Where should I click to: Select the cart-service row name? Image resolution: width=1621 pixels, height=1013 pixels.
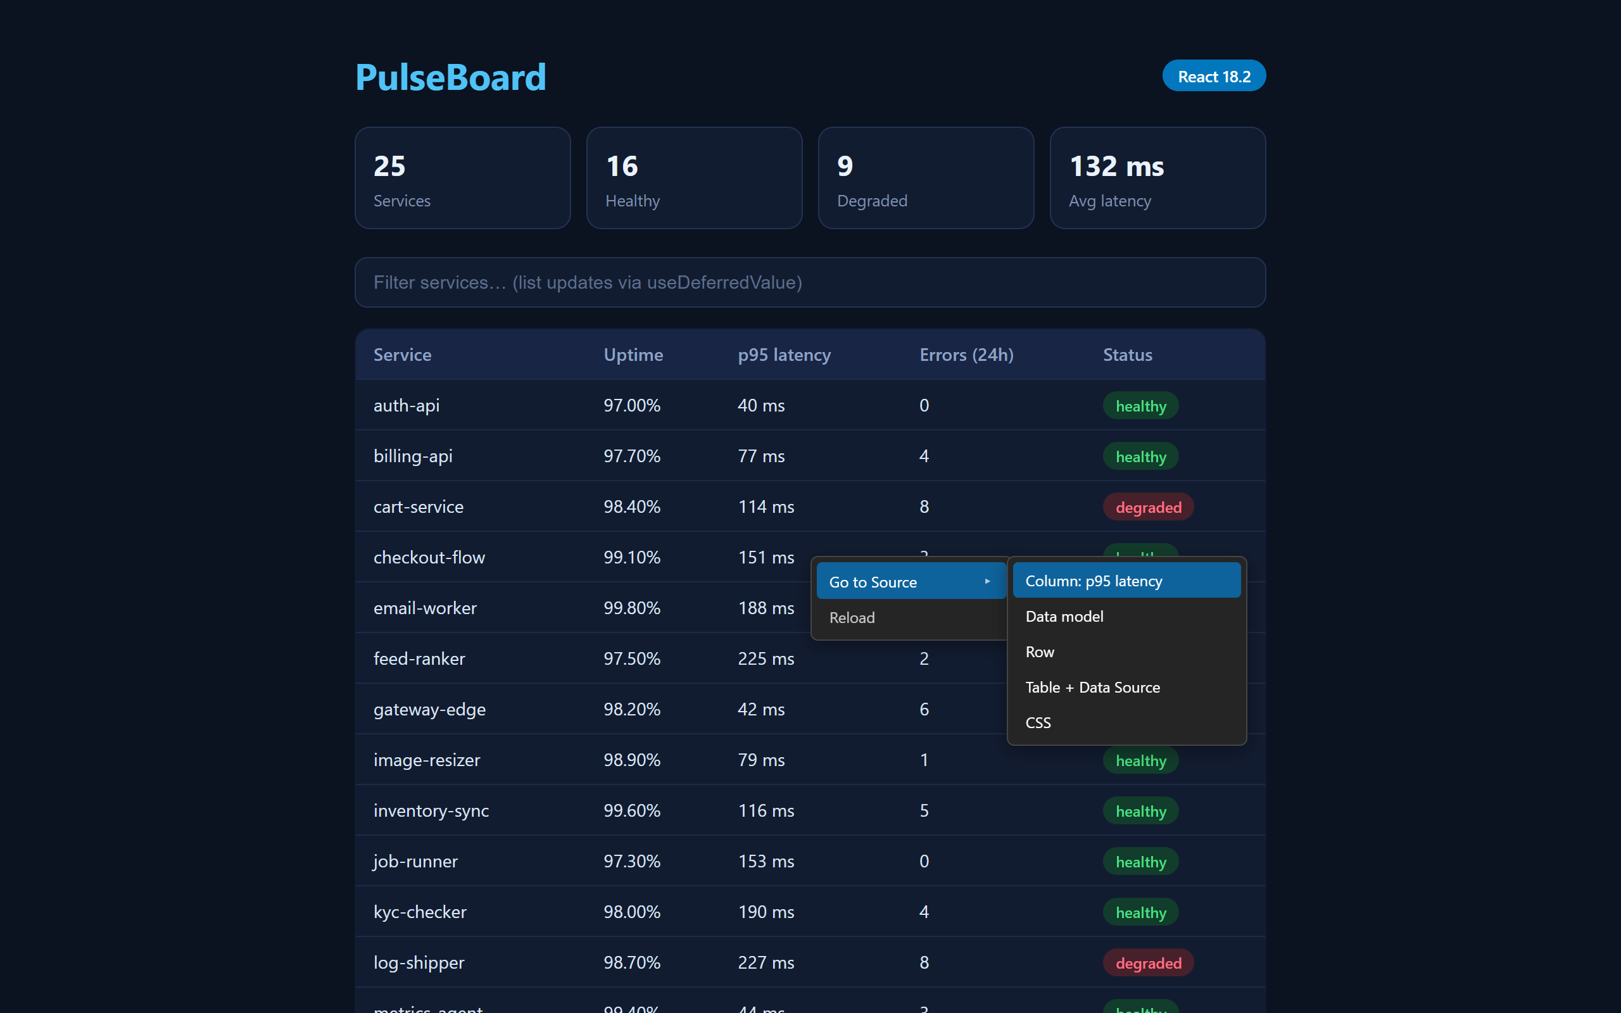[x=419, y=507]
